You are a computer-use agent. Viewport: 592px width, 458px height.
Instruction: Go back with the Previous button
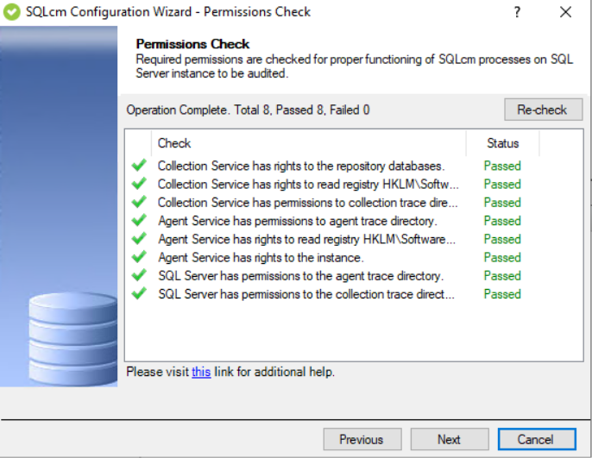362,439
